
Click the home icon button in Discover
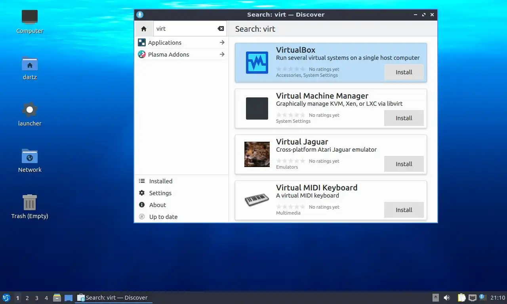(144, 29)
